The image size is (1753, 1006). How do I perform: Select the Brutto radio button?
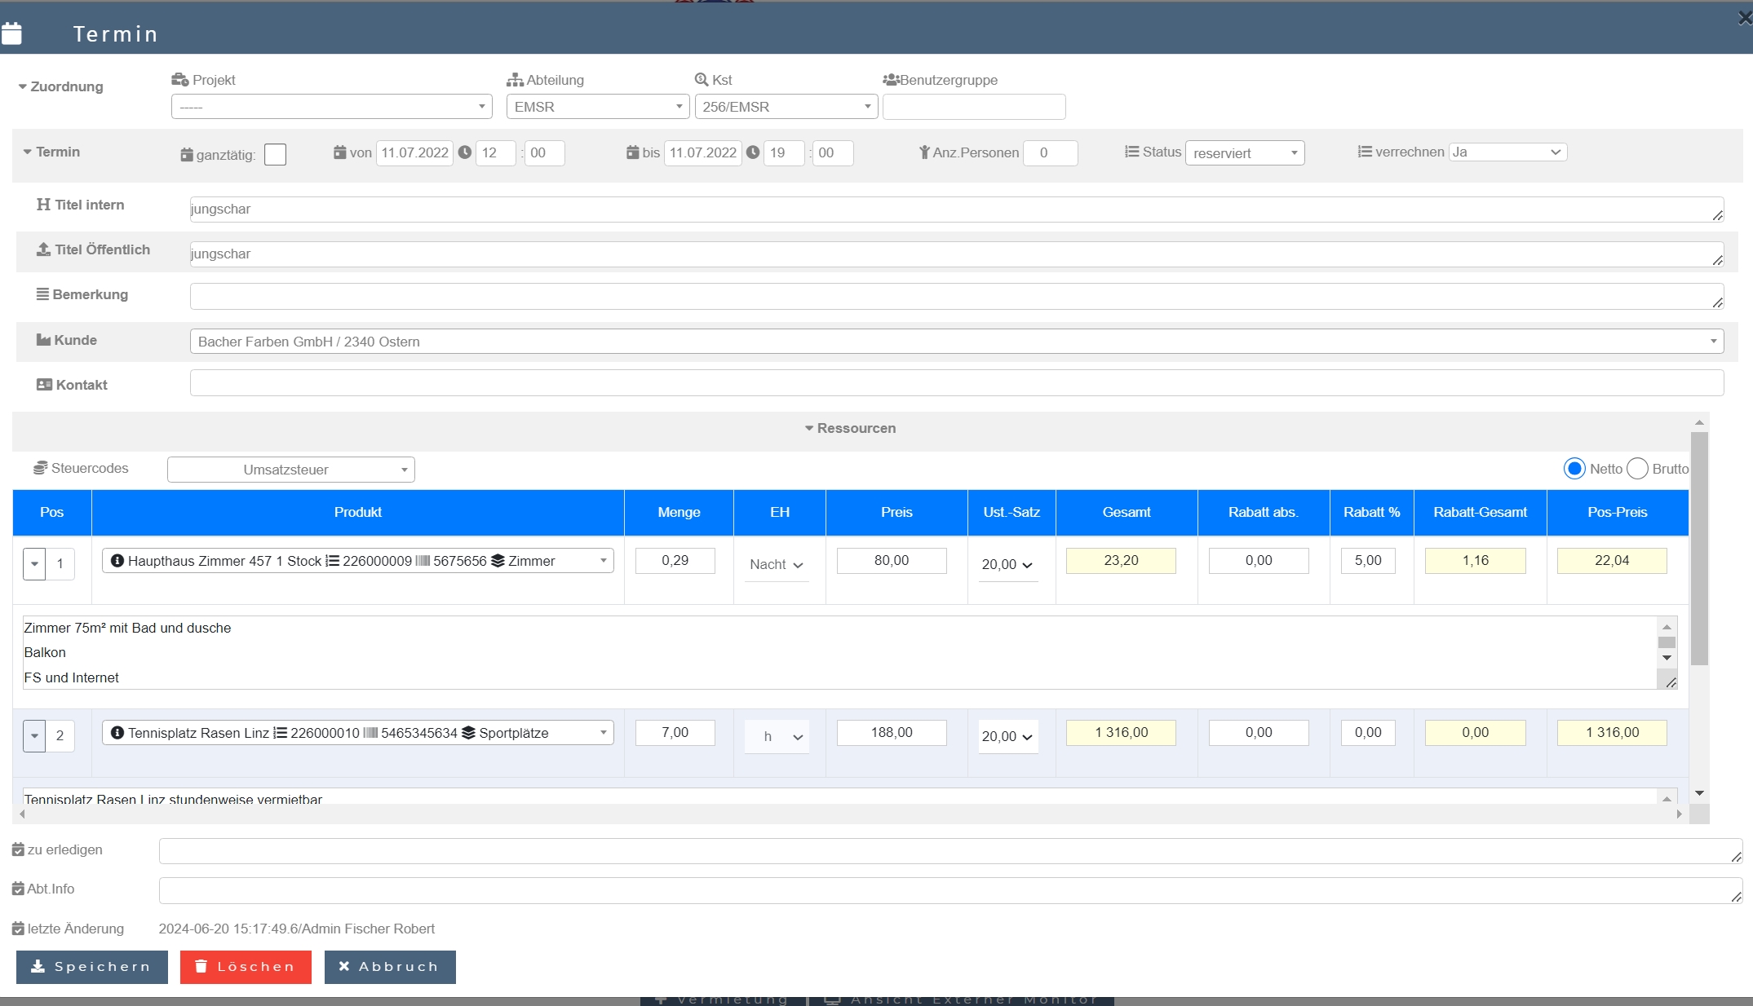click(x=1636, y=469)
